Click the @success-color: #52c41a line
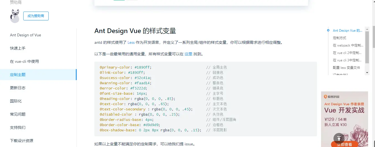 tap(126, 78)
